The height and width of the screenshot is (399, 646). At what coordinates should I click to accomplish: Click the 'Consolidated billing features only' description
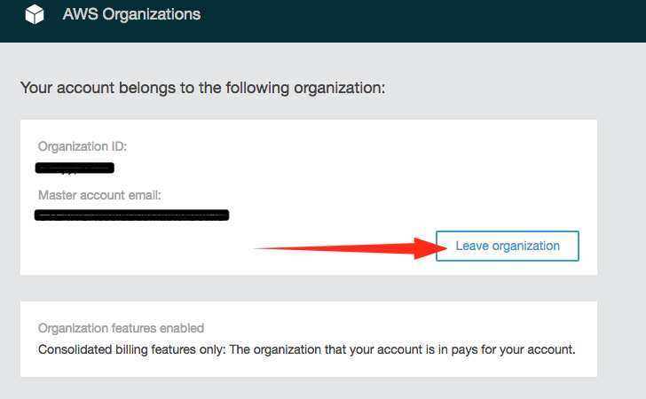pyautogui.click(x=306, y=349)
